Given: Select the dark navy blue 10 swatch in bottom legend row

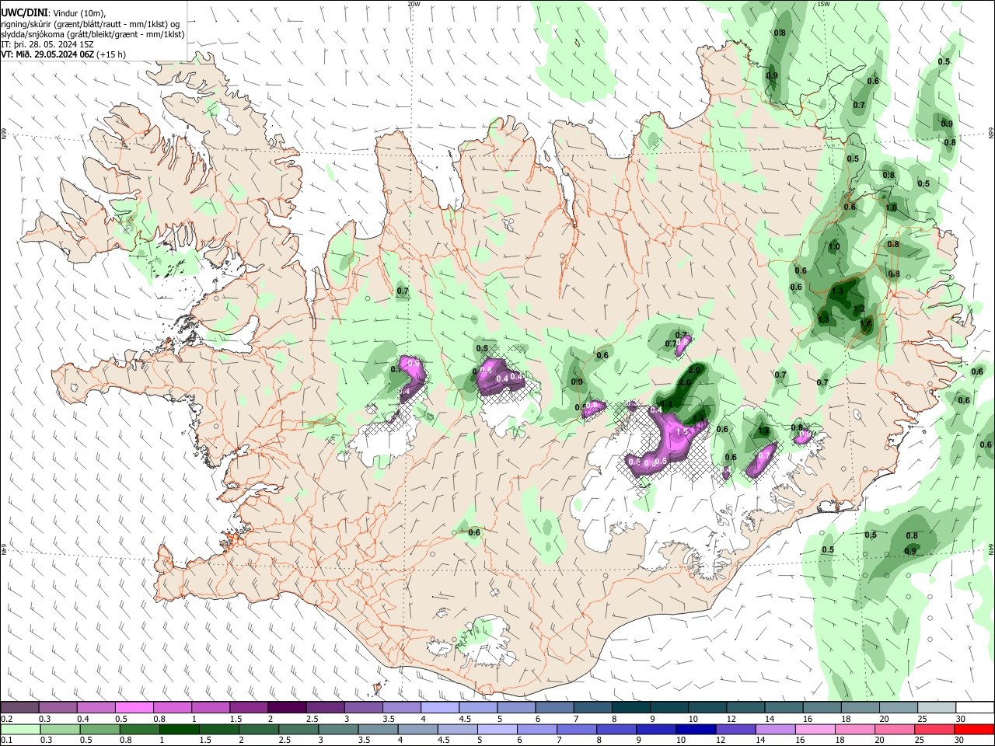Looking at the screenshot, I should coord(696,729).
